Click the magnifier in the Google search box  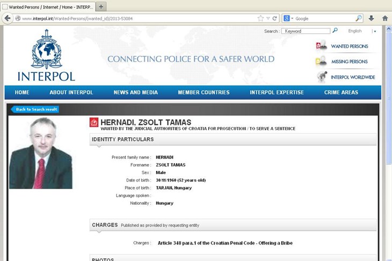pos(359,18)
